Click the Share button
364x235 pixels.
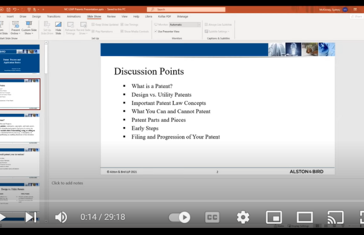(x=356, y=17)
